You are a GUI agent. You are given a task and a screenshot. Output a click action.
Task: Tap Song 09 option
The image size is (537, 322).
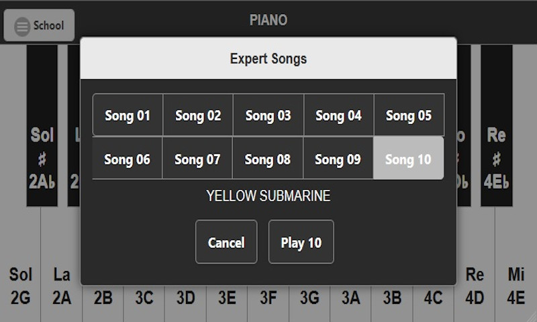pyautogui.click(x=338, y=159)
